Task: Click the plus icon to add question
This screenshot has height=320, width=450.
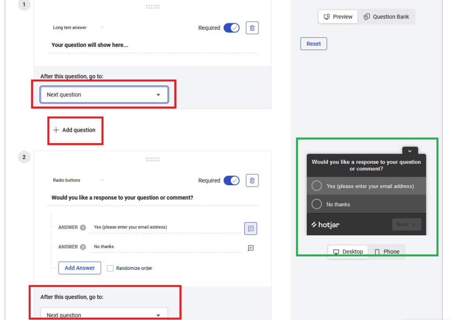Action: (56, 130)
